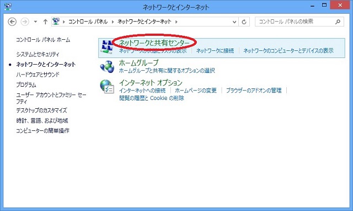Open ホームグループと共有に関するオプションの選択 link
Image resolution: width=353 pixels, height=211 pixels.
click(x=167, y=71)
